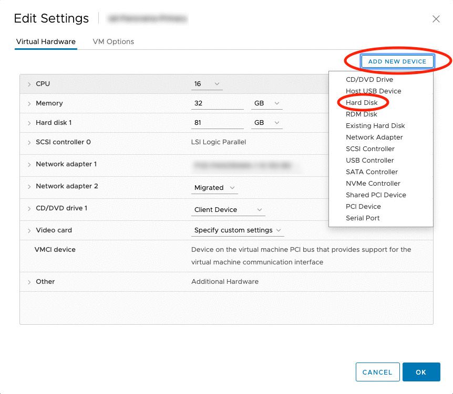Expand the SCSI controller 0 row
Image resolution: width=453 pixels, height=394 pixels.
29,142
